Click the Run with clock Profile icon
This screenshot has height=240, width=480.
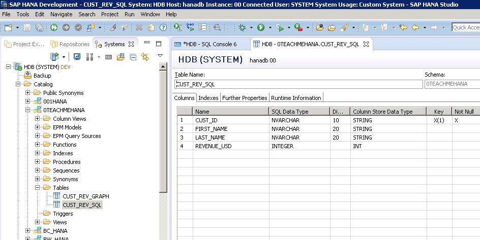pos(280,27)
